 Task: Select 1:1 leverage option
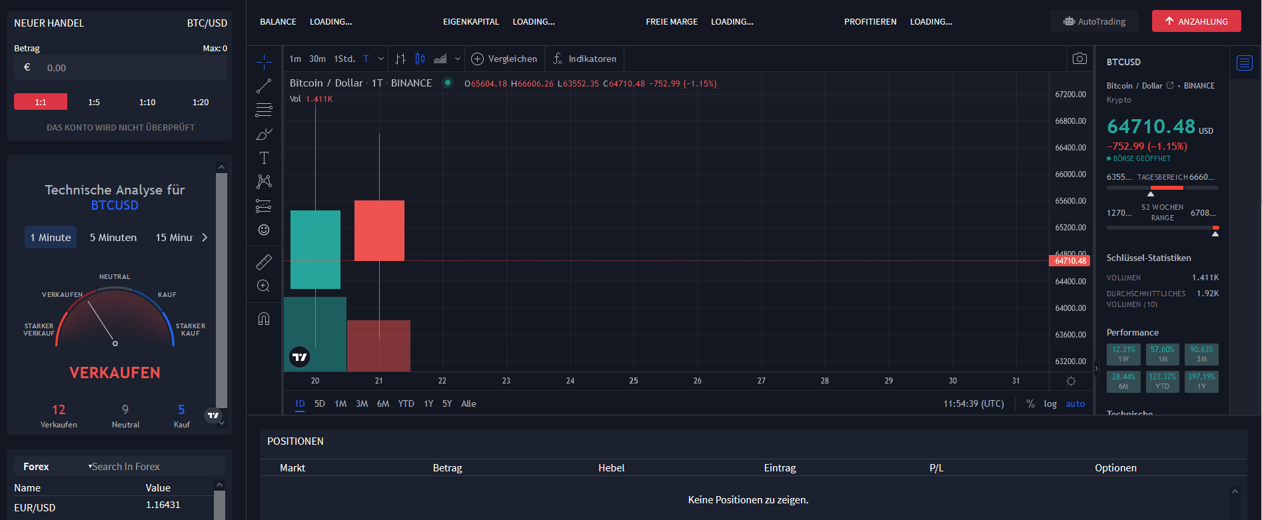(41, 102)
